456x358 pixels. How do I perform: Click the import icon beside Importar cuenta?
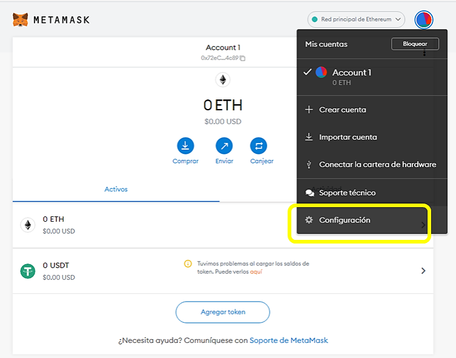[309, 137]
